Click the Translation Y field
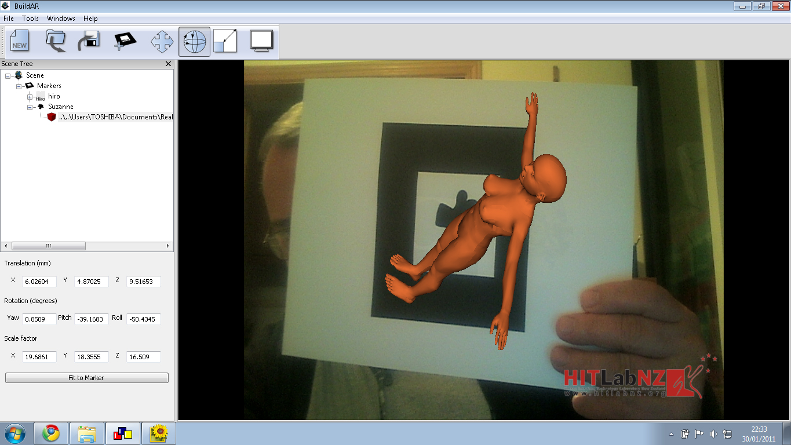Image resolution: width=791 pixels, height=445 pixels. pyautogui.click(x=92, y=282)
